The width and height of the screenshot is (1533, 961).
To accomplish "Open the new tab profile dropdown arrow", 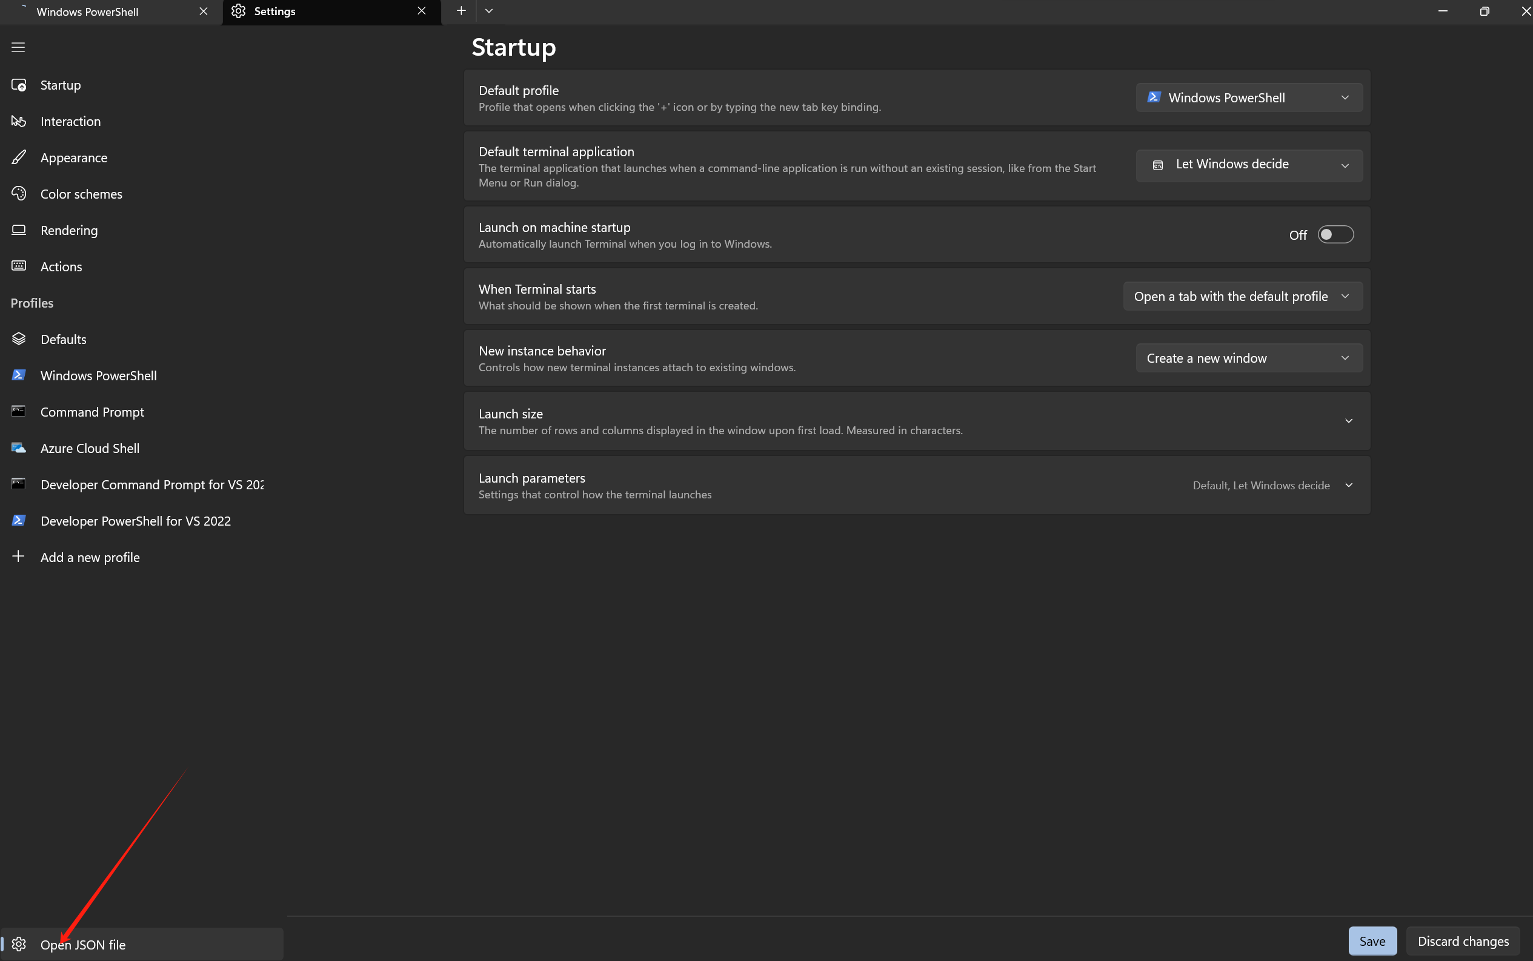I will (489, 11).
